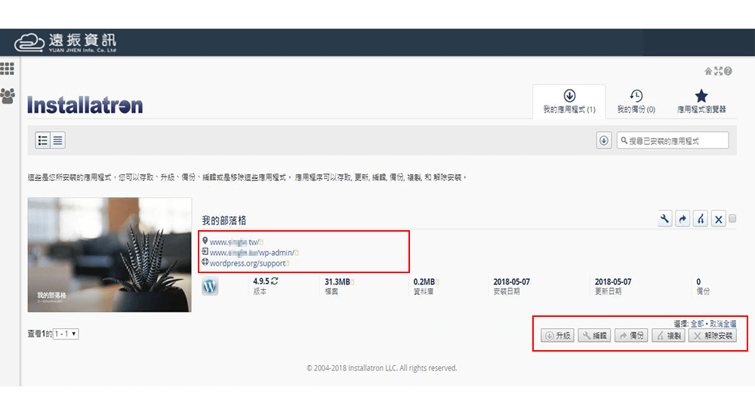
Task: Switch to 我的備份 (0) tab
Action: pyautogui.click(x=636, y=102)
